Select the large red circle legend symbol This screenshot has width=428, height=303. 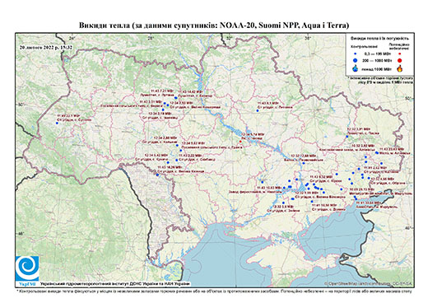point(399,61)
